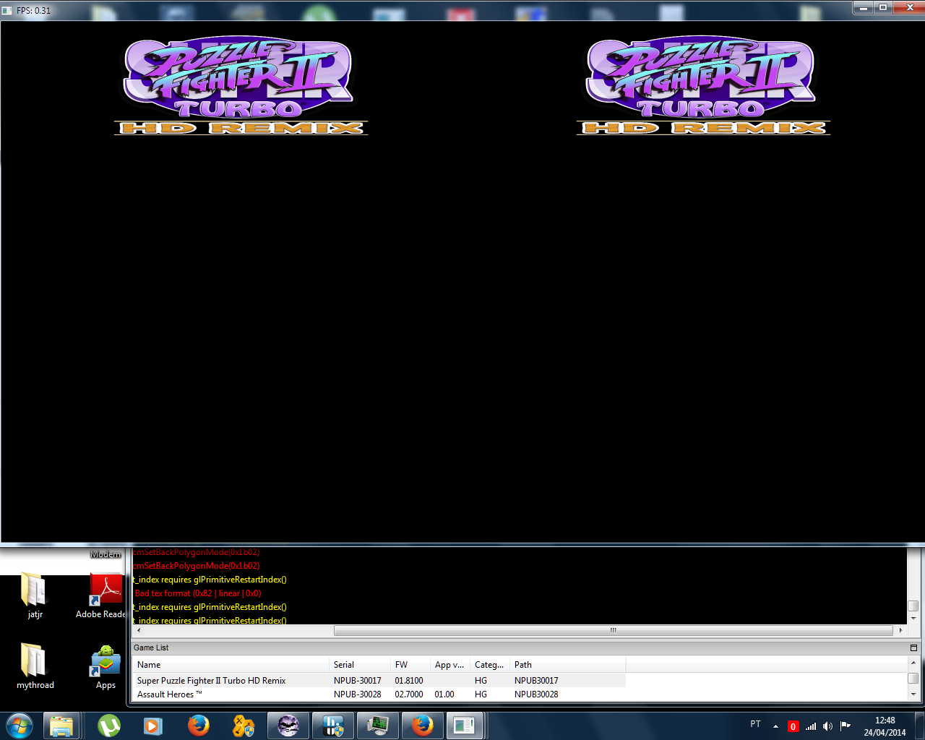Open the Action Center flag icon
The width and height of the screenshot is (925, 740).
coord(845,726)
